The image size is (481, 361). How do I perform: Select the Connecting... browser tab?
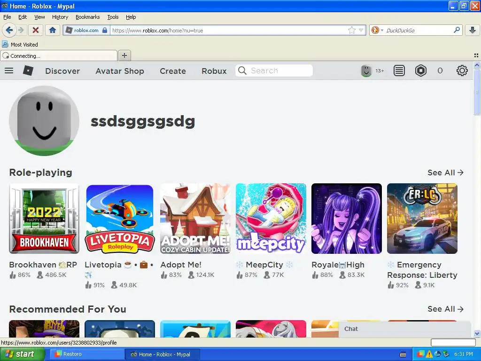click(x=59, y=56)
